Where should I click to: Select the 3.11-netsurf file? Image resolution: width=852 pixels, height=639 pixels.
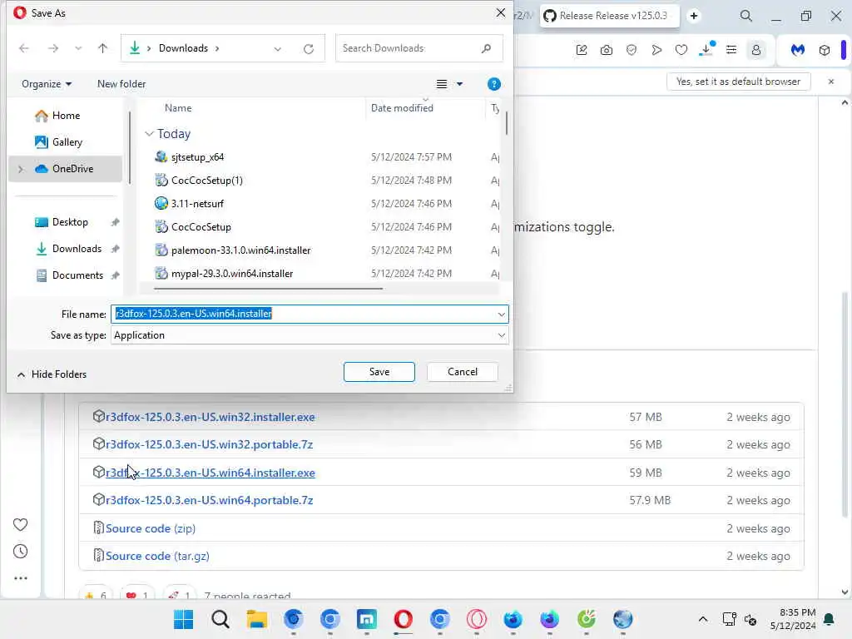click(196, 204)
